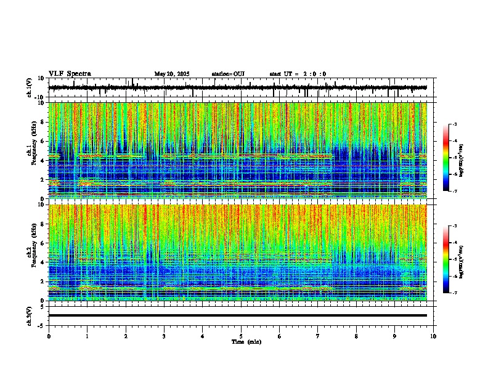Click the "ch.1(V)" waveform axis label
The height and width of the screenshot is (377, 488).
(30, 87)
